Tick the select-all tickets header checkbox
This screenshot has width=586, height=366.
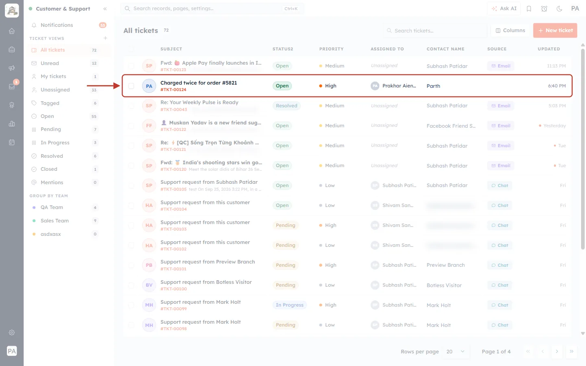(131, 49)
